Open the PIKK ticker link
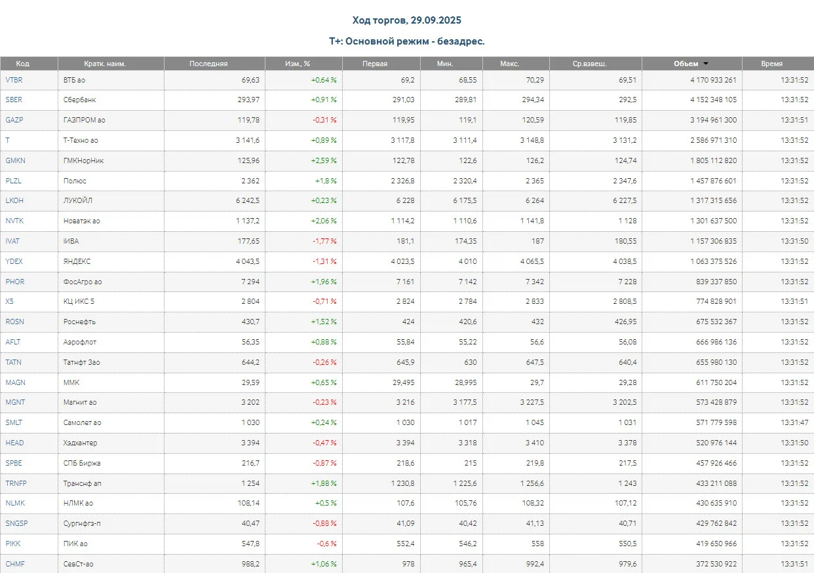The height and width of the screenshot is (573, 814). pos(13,544)
